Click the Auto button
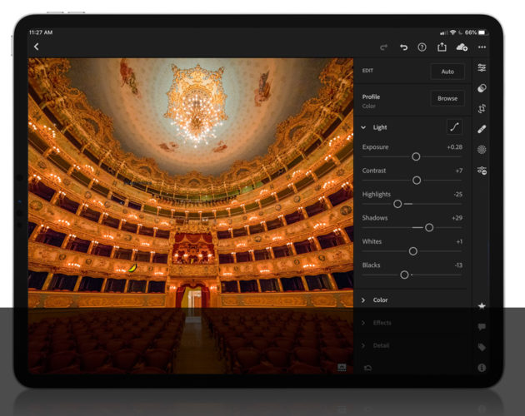525x416 pixels. [447, 72]
